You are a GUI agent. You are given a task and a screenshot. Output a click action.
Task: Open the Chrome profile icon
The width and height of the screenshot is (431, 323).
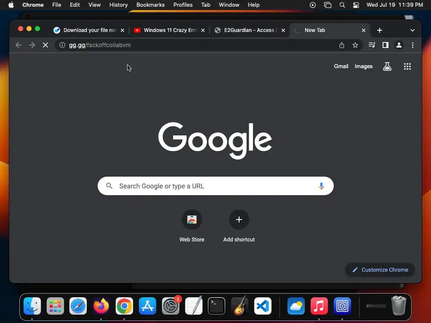tap(399, 45)
